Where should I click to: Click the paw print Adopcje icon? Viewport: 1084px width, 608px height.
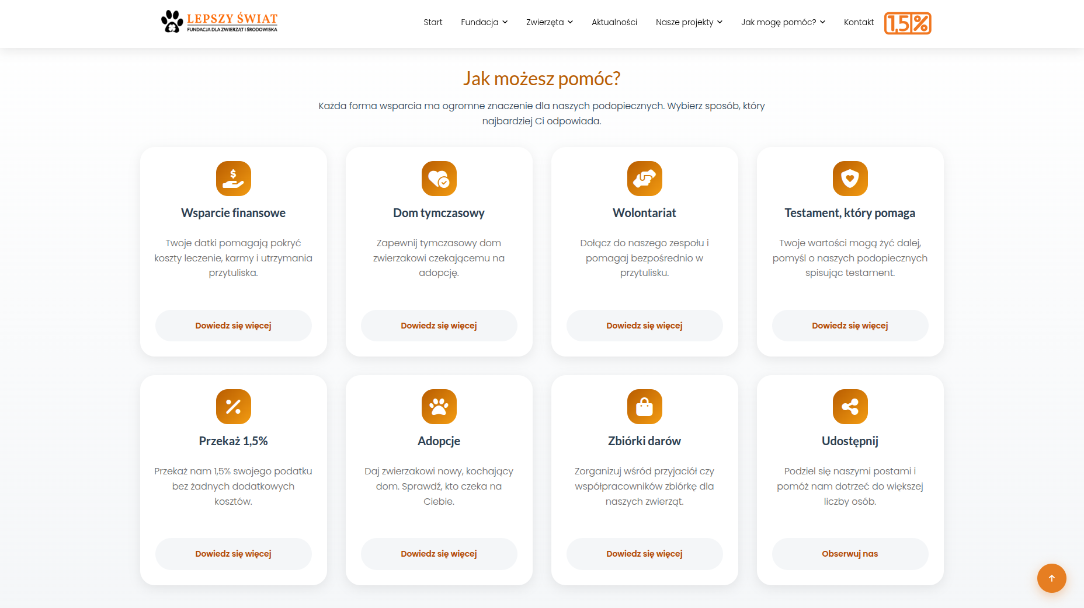[439, 407]
